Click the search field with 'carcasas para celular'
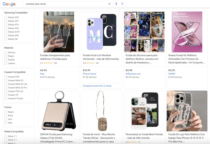The image size is (210, 144). click(x=66, y=4)
